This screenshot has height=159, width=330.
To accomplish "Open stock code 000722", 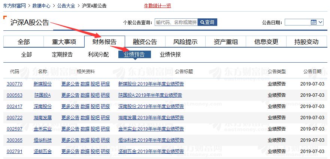I will (x=15, y=117).
